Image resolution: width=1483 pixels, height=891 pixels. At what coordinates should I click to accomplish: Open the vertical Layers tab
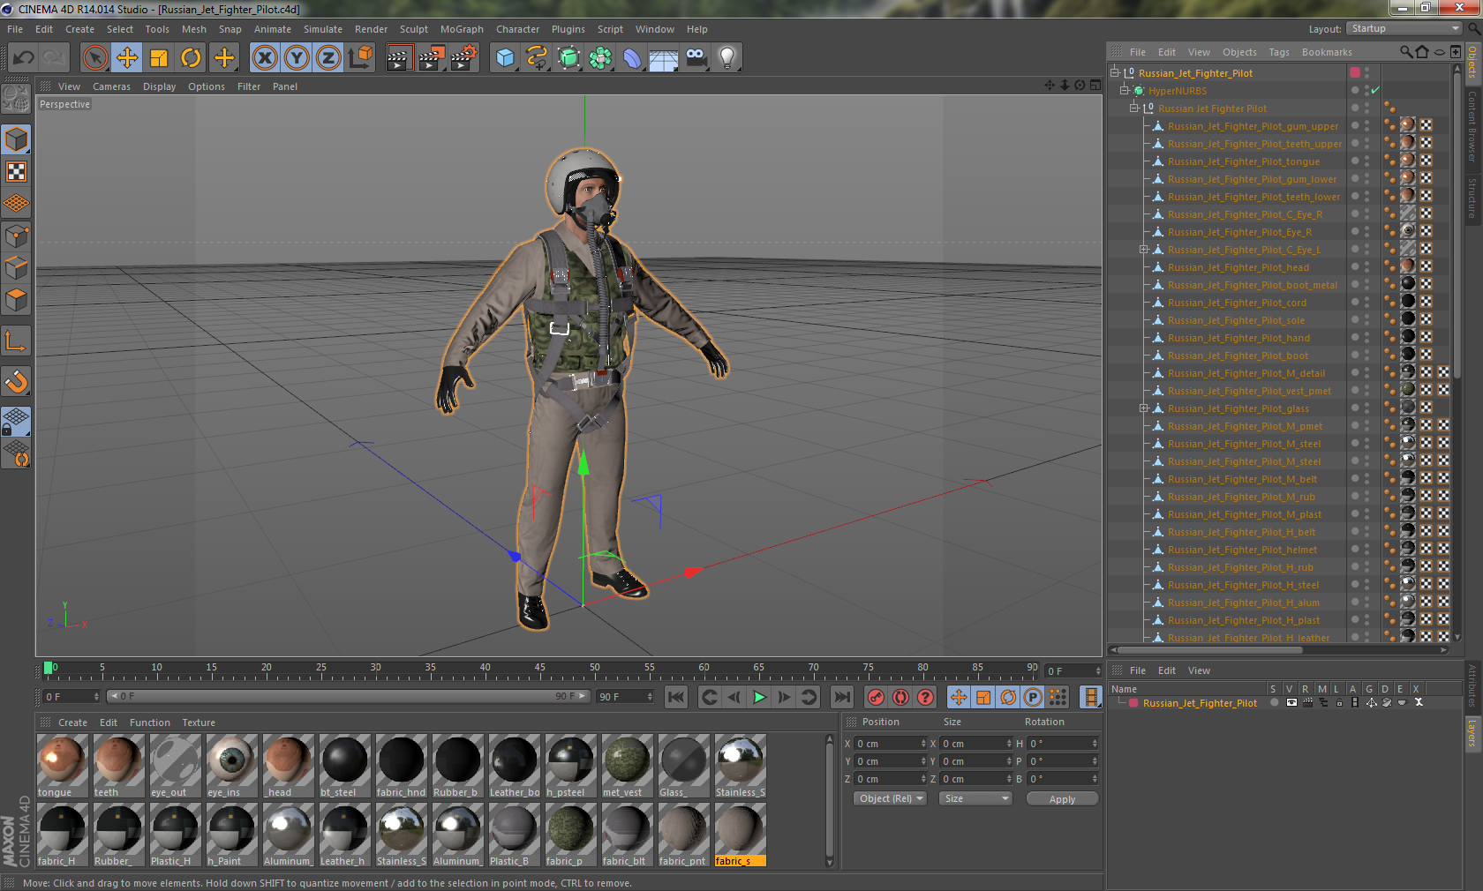click(1472, 732)
